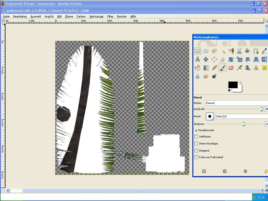268x201 pixels.
Task: Select the Scissors Select tool
Action: pyautogui.click(x=239, y=51)
